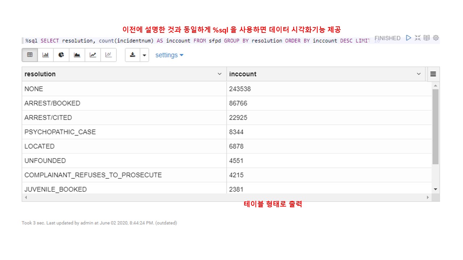Click the horizontal scrollbar left arrow

pyautogui.click(x=25, y=198)
